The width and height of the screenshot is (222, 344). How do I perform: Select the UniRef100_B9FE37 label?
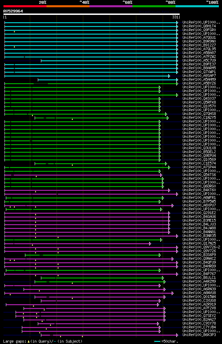(x=199, y=64)
